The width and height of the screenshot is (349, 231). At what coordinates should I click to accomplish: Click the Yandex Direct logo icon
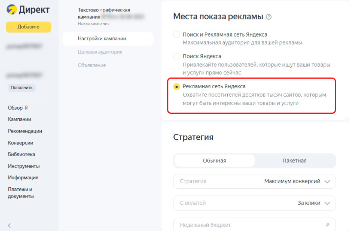[x=12, y=9]
